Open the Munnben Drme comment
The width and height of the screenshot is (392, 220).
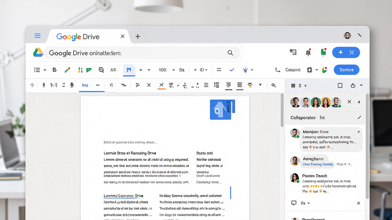331,139
